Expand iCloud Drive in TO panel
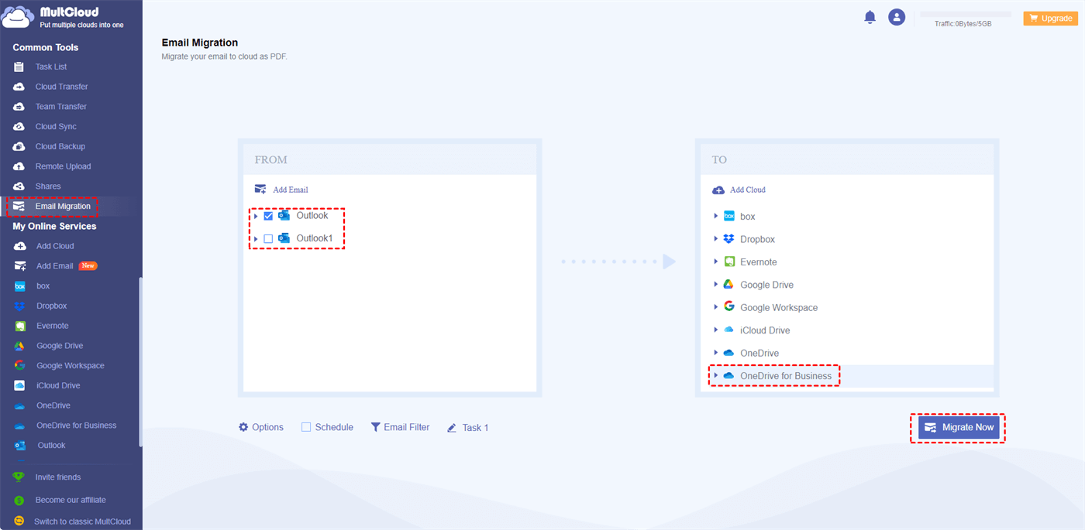The height and width of the screenshot is (530, 1085). [x=716, y=330]
